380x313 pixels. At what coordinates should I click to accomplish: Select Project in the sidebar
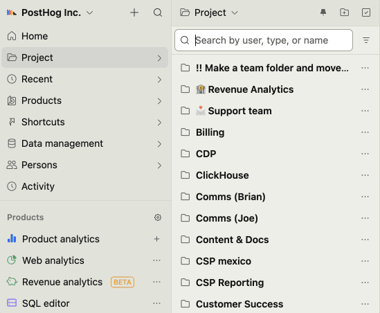coord(84,57)
